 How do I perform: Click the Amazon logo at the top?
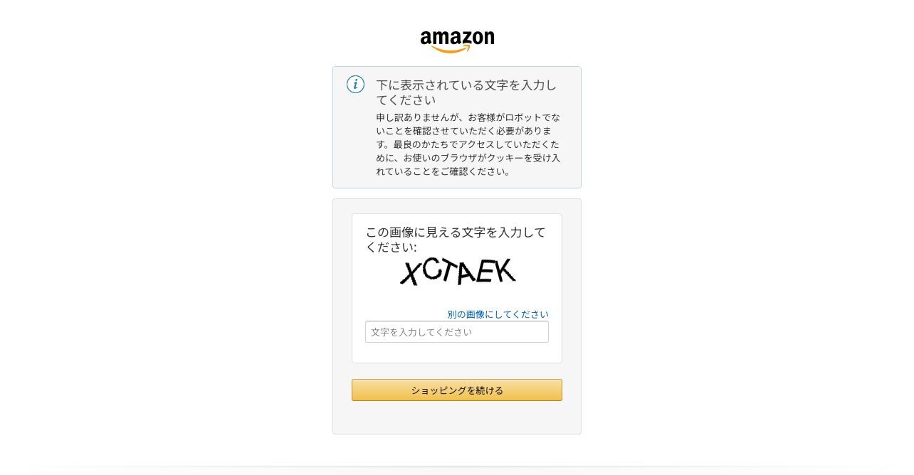click(457, 41)
